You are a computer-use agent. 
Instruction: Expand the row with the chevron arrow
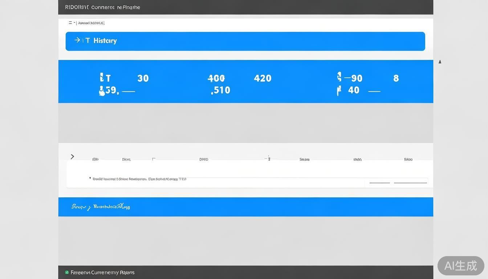[x=72, y=157]
